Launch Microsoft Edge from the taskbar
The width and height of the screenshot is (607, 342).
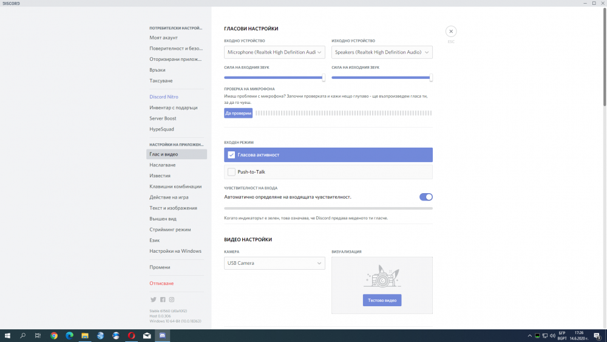(69, 336)
